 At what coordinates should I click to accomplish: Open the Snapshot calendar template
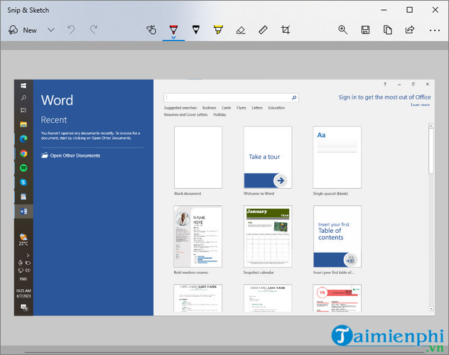(x=268, y=236)
